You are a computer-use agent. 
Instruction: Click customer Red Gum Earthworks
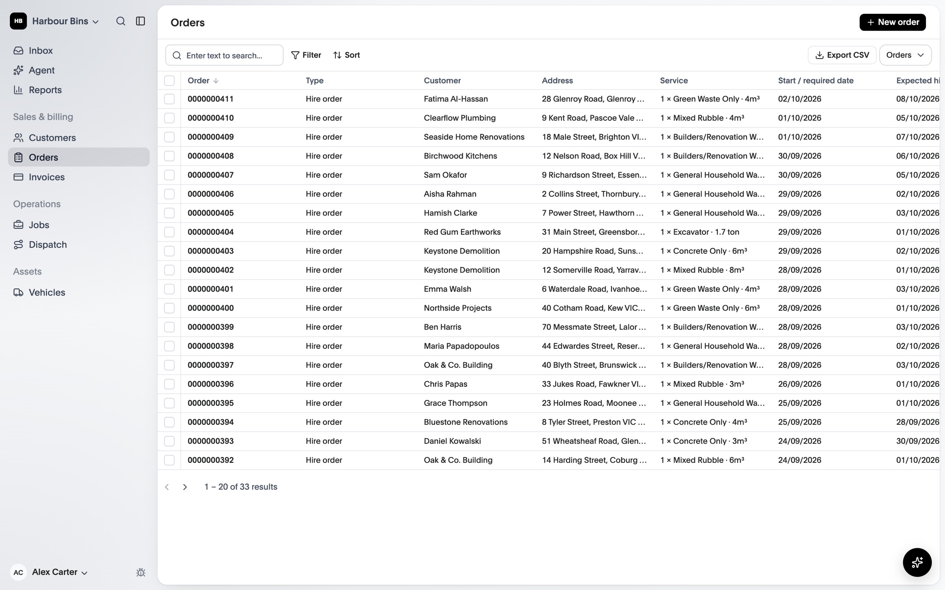click(462, 232)
